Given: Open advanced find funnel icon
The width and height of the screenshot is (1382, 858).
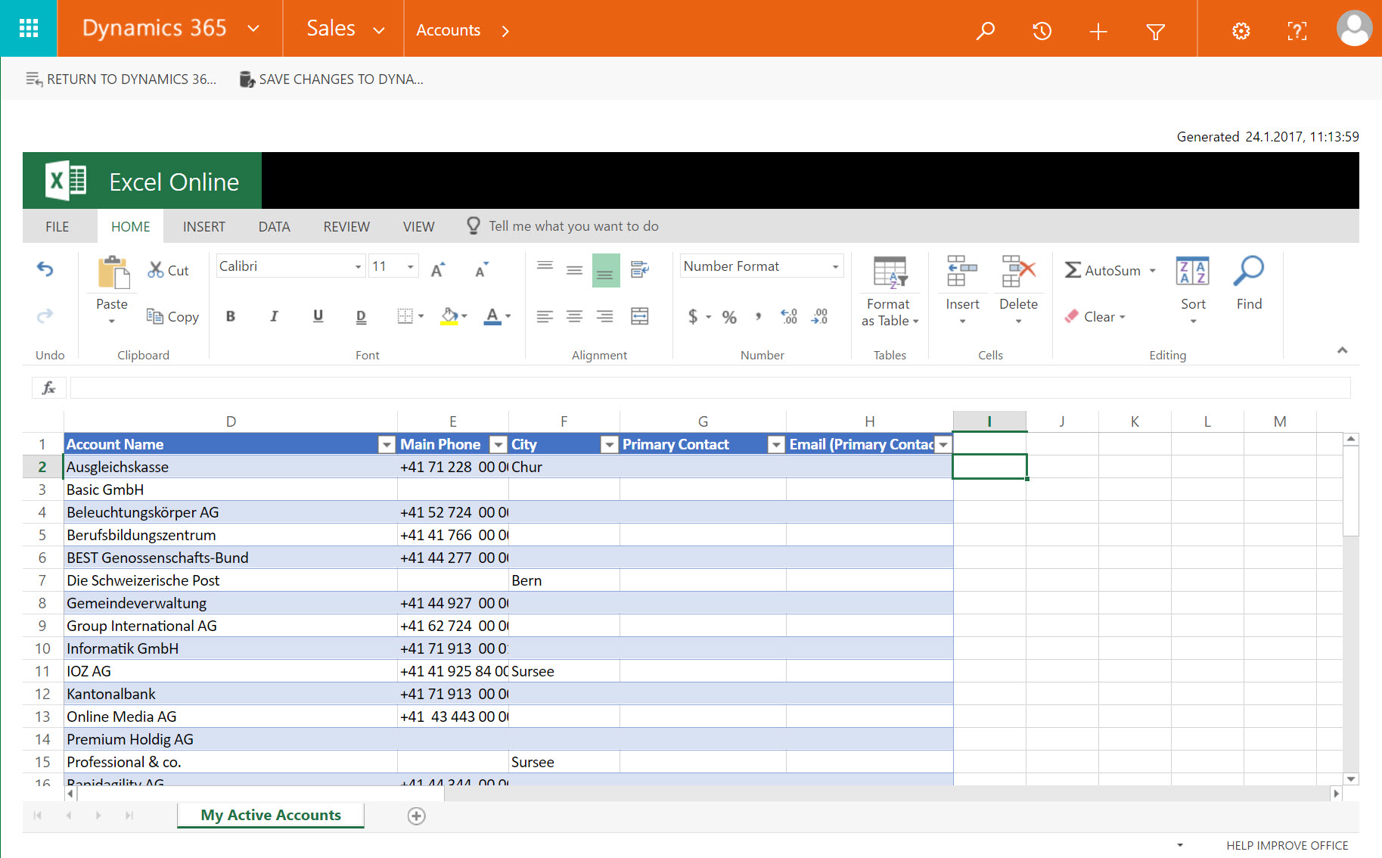Looking at the screenshot, I should click(x=1155, y=31).
